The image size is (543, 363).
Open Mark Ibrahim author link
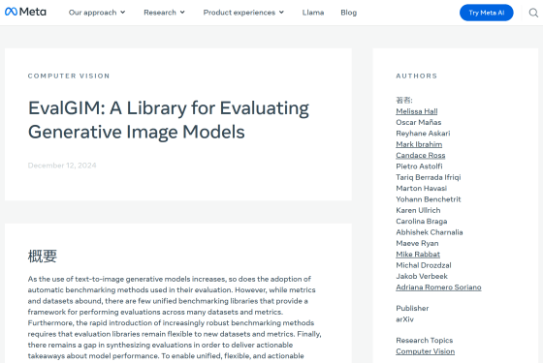tap(419, 144)
